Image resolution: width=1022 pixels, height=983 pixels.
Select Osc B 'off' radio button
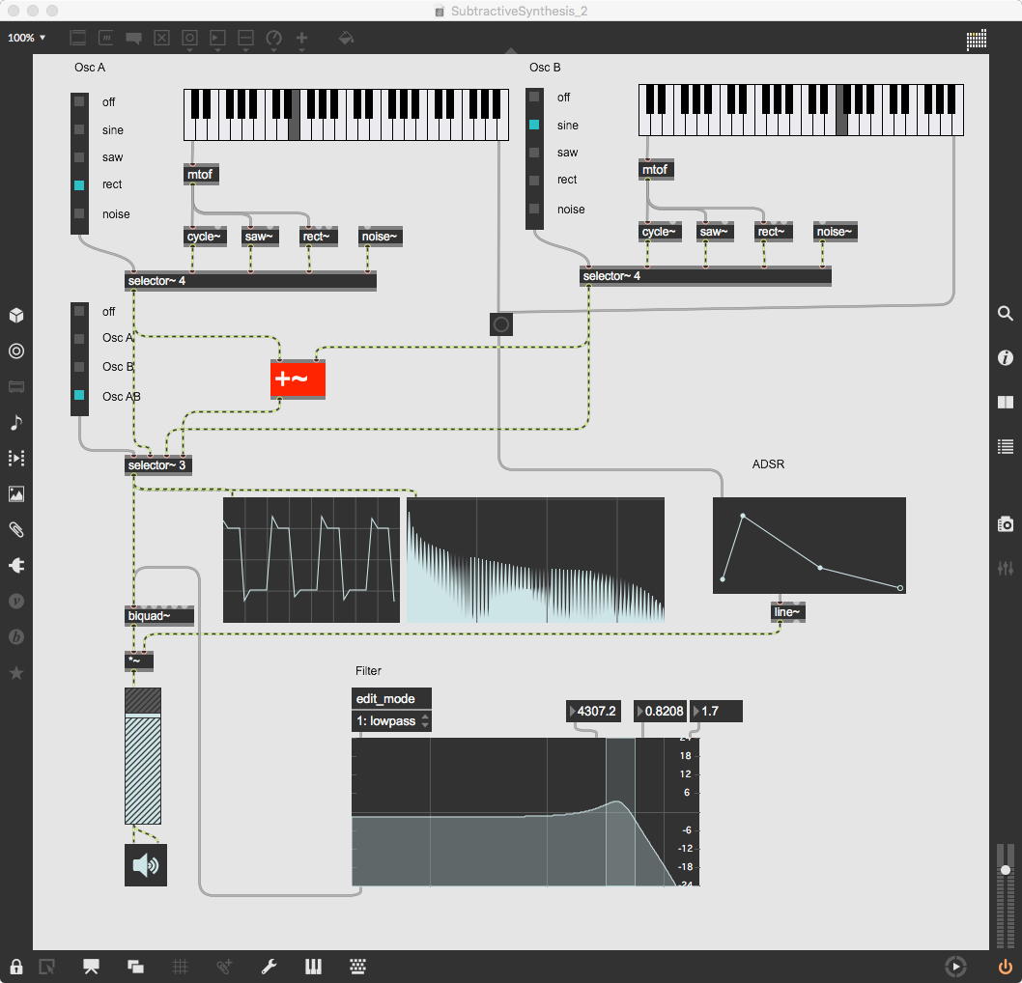click(x=534, y=98)
